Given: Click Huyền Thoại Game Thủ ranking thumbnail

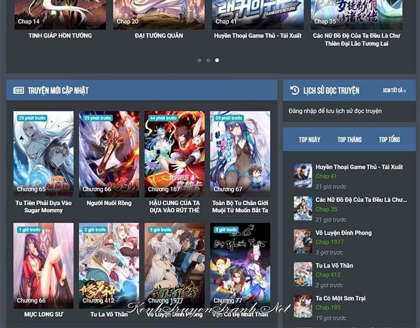Looking at the screenshot, I should [x=303, y=176].
